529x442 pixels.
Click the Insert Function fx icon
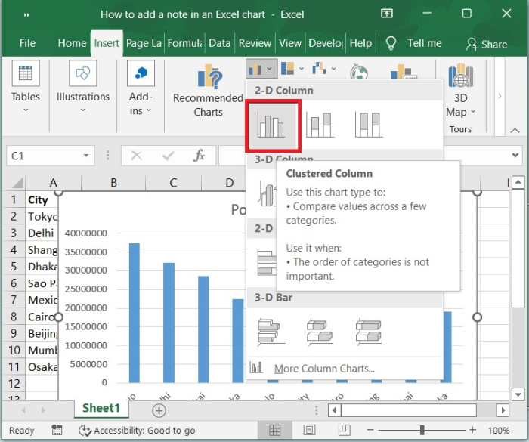coord(199,156)
